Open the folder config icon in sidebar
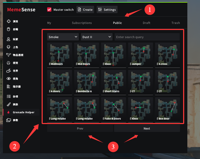 [x=8, y=120]
